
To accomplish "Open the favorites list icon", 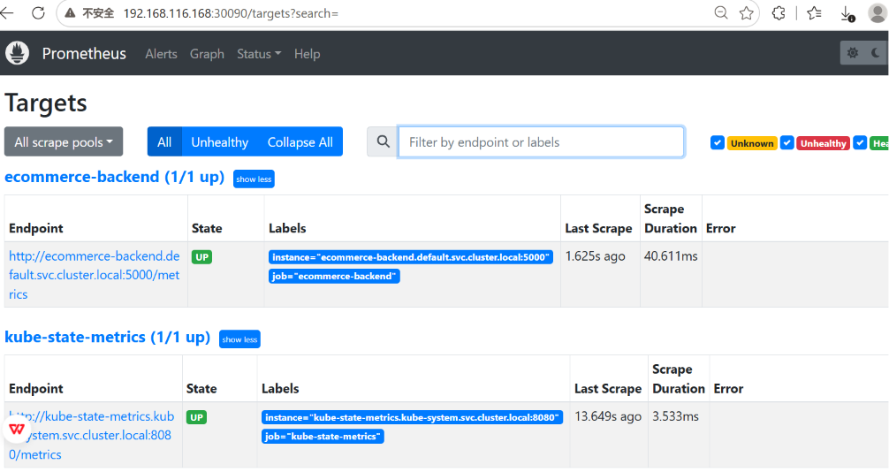I will point(814,12).
